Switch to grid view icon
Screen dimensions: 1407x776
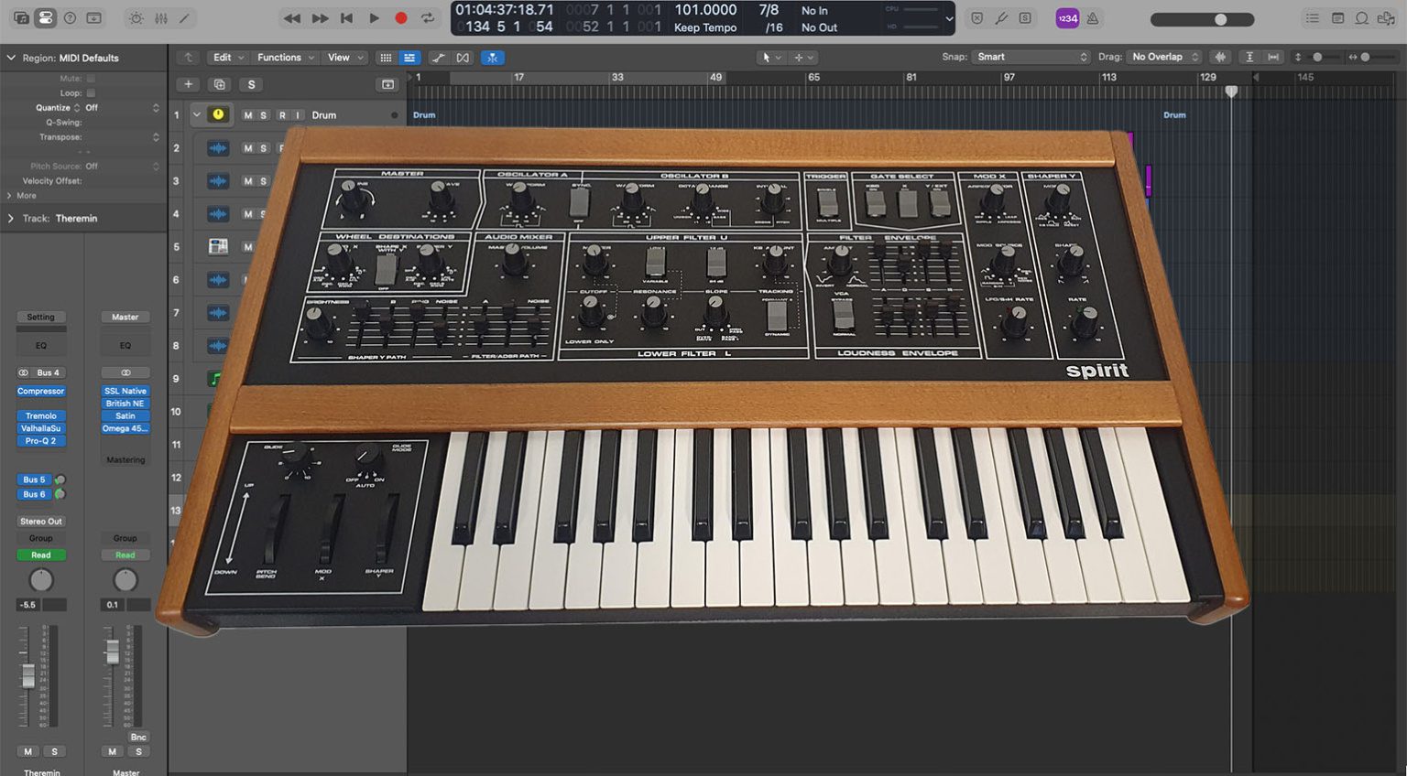(386, 58)
